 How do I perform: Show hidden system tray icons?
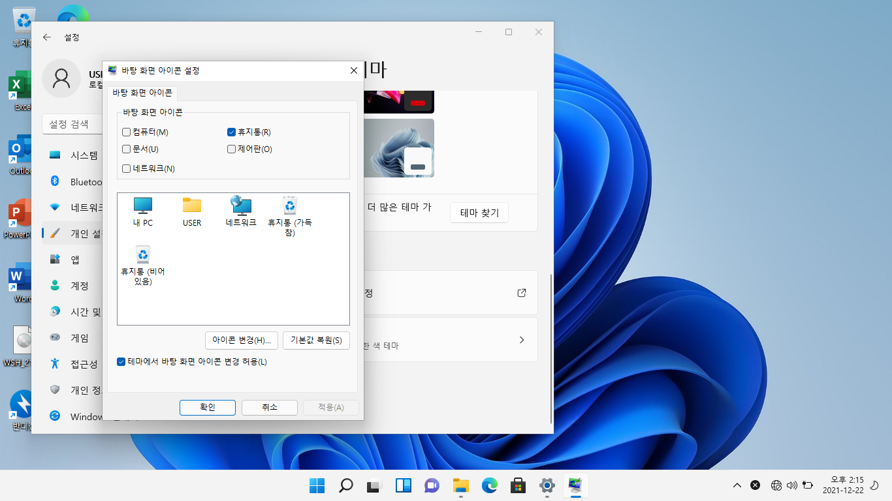737,485
